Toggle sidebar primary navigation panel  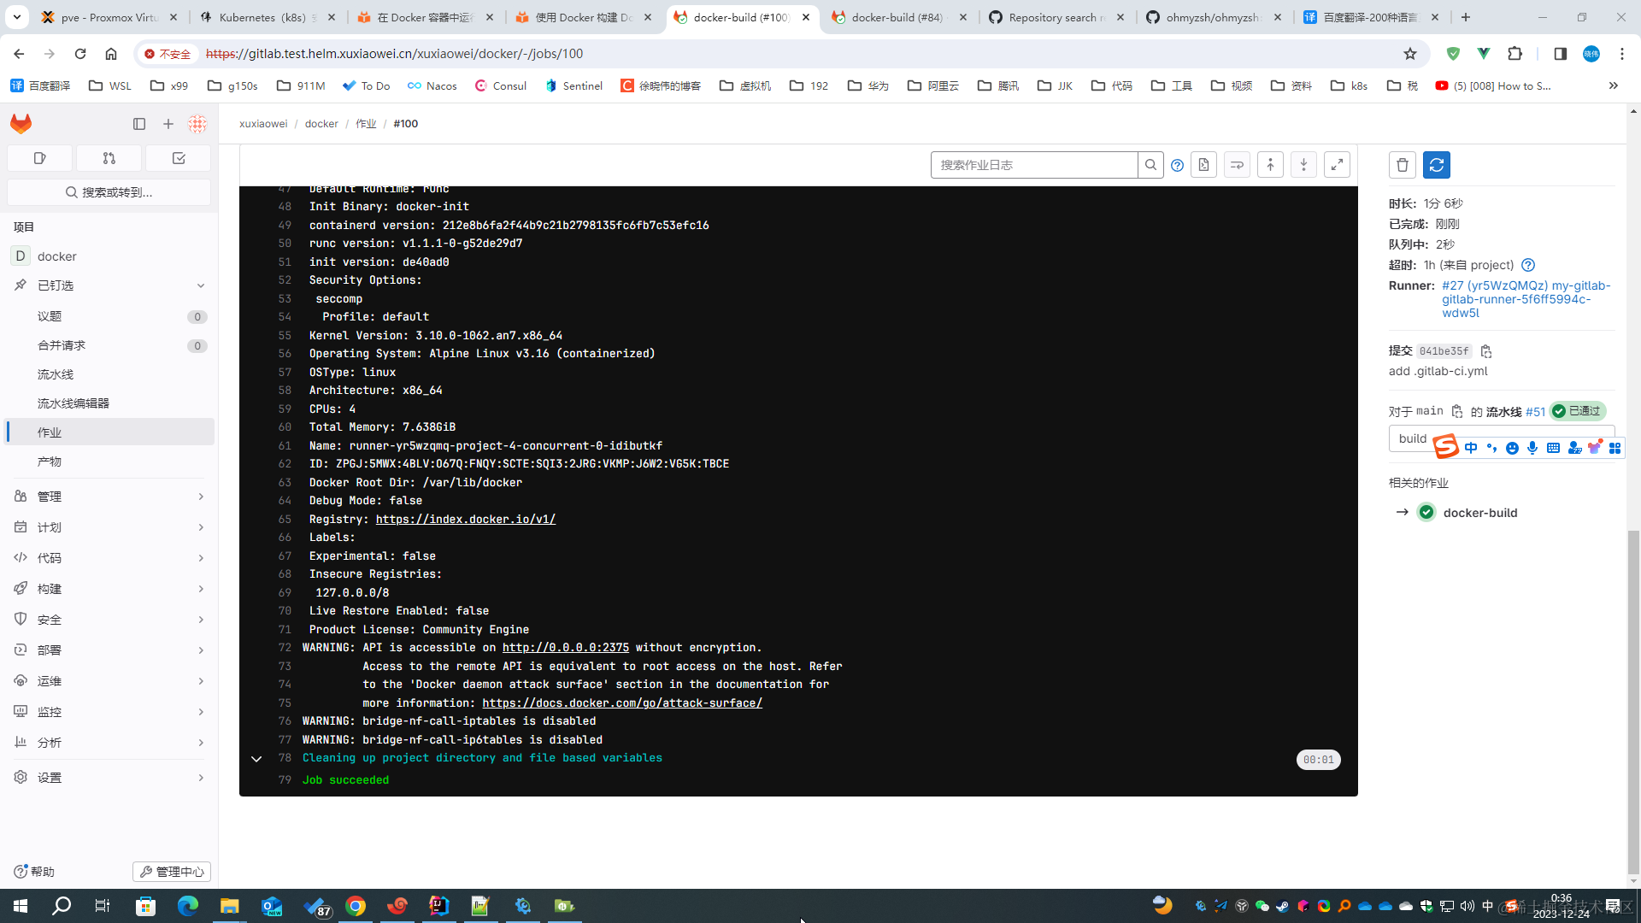[138, 123]
